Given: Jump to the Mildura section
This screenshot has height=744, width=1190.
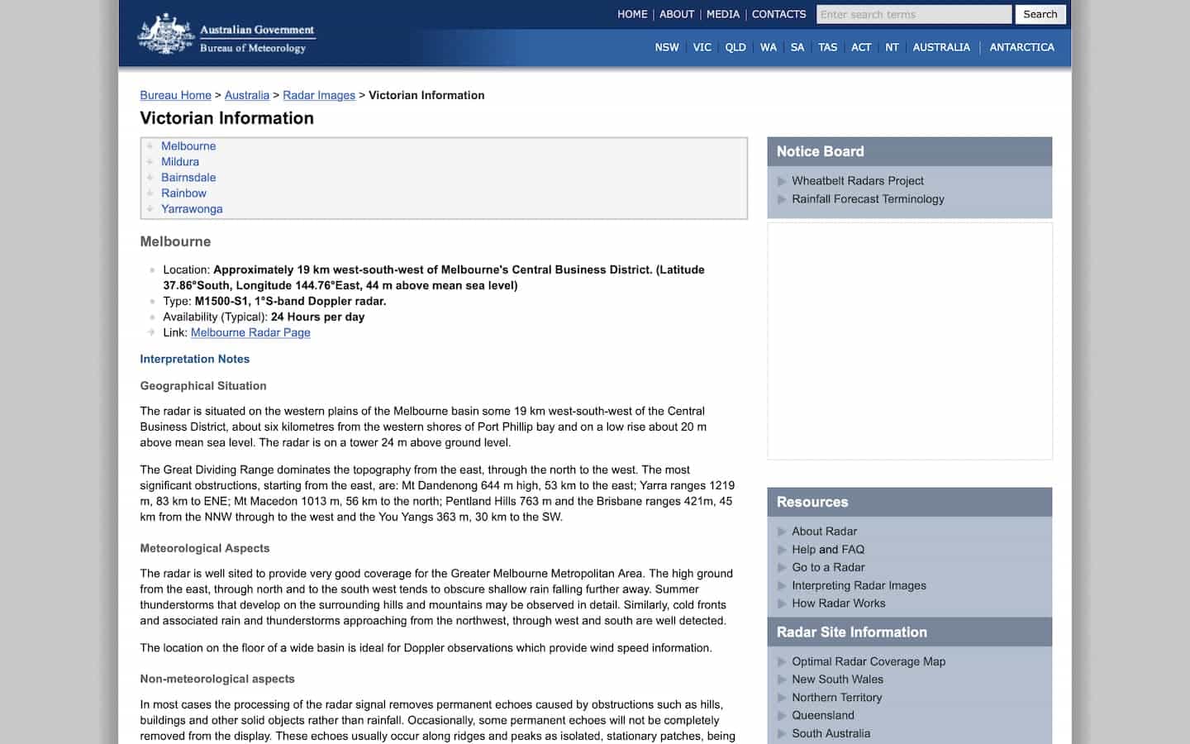Looking at the screenshot, I should [180, 162].
